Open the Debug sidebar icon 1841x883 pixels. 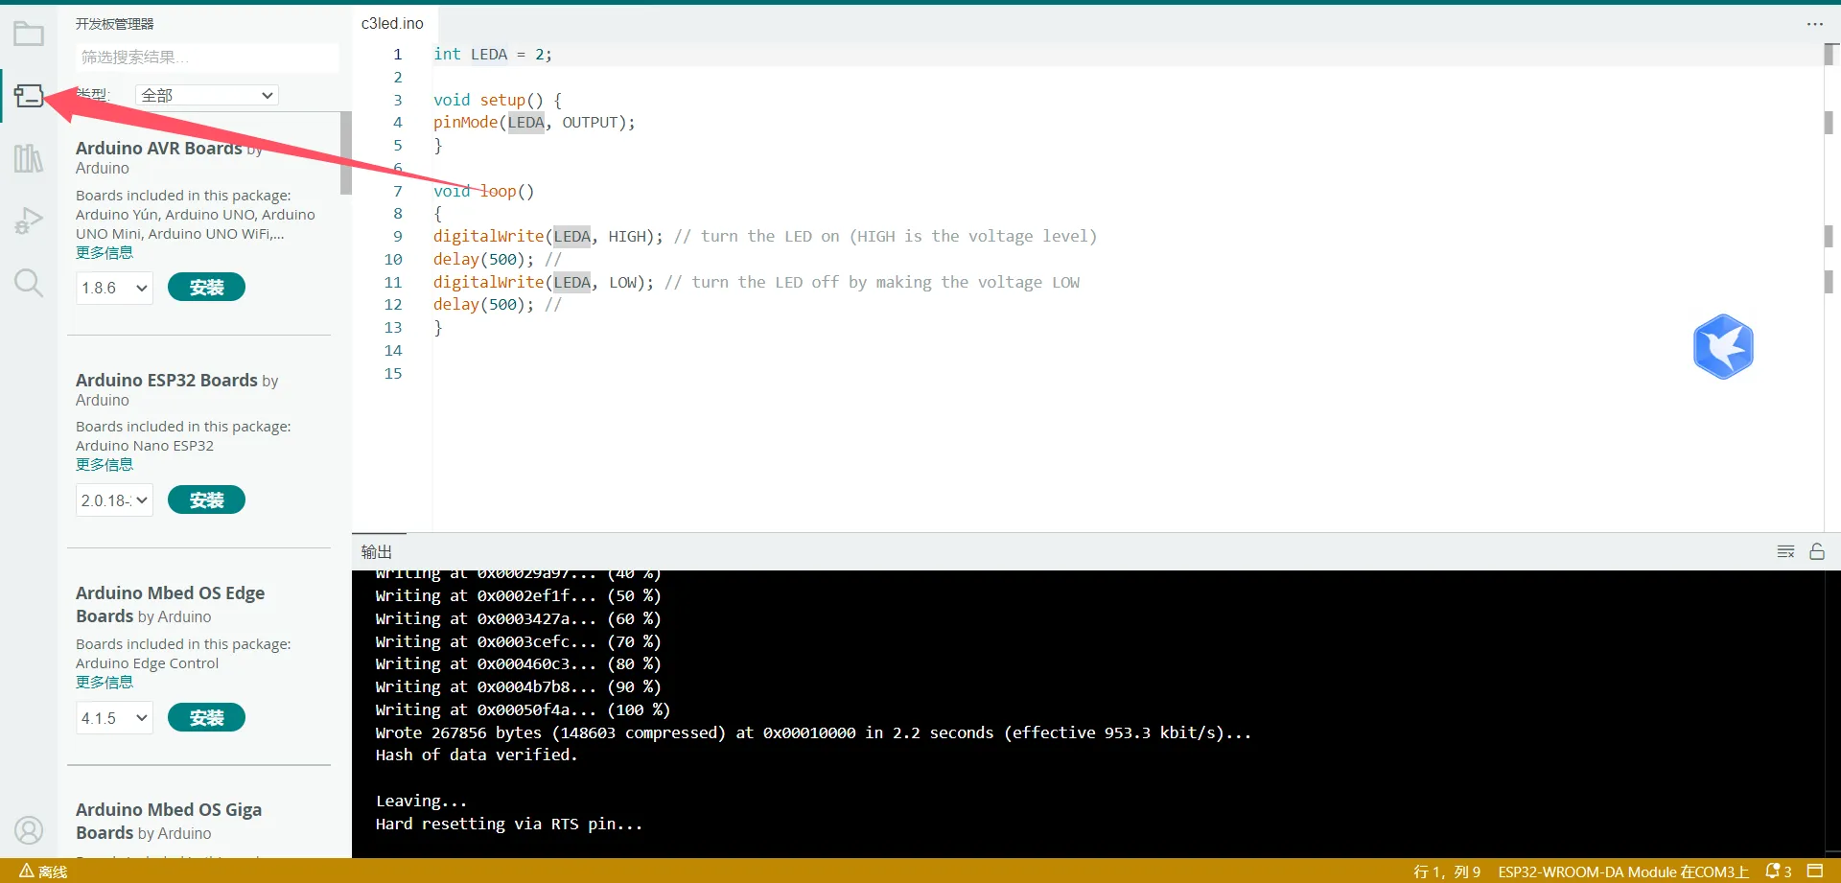point(29,221)
